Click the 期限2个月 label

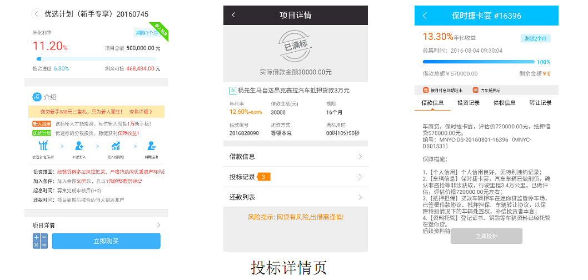click(536, 38)
